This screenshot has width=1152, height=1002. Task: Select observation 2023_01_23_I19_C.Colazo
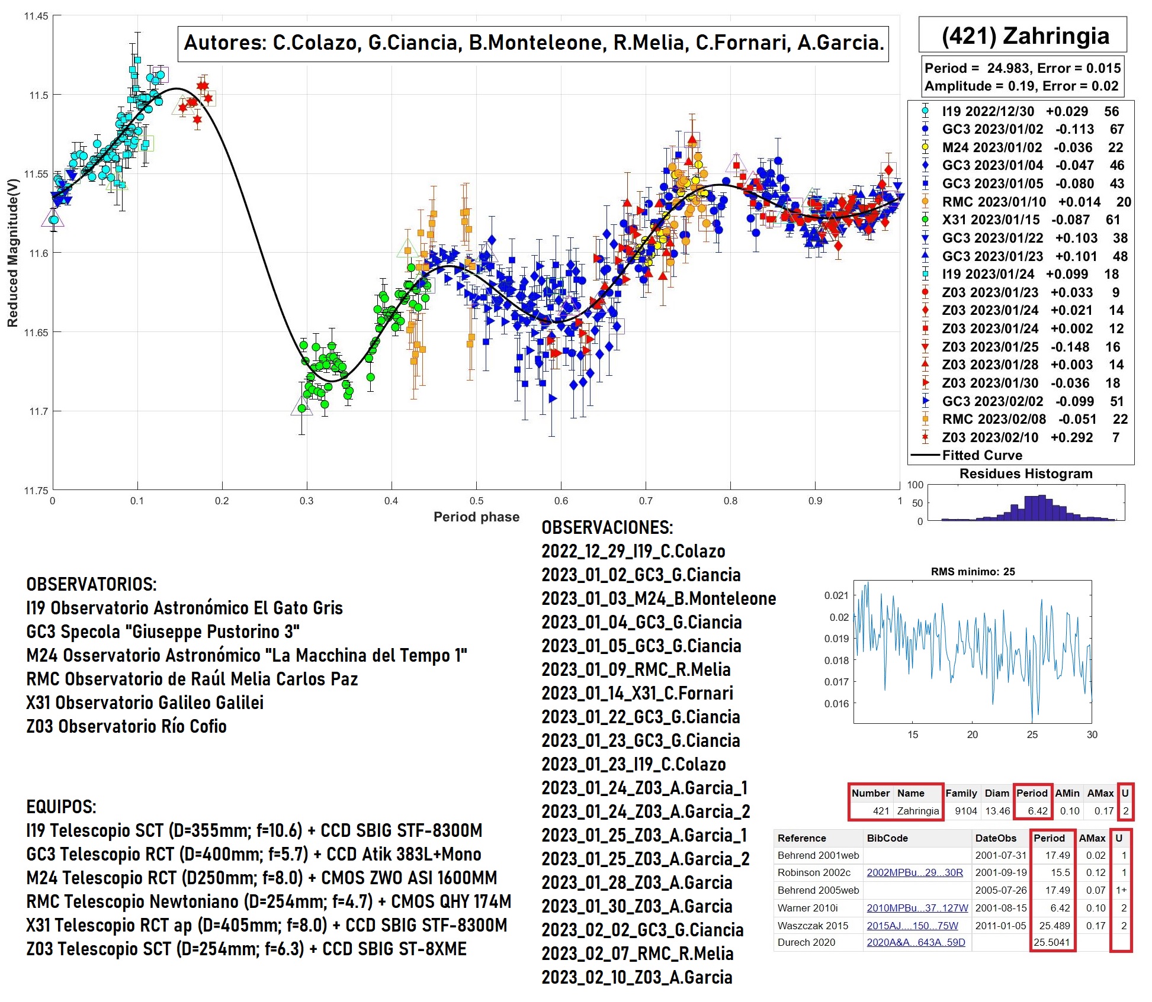point(634,764)
